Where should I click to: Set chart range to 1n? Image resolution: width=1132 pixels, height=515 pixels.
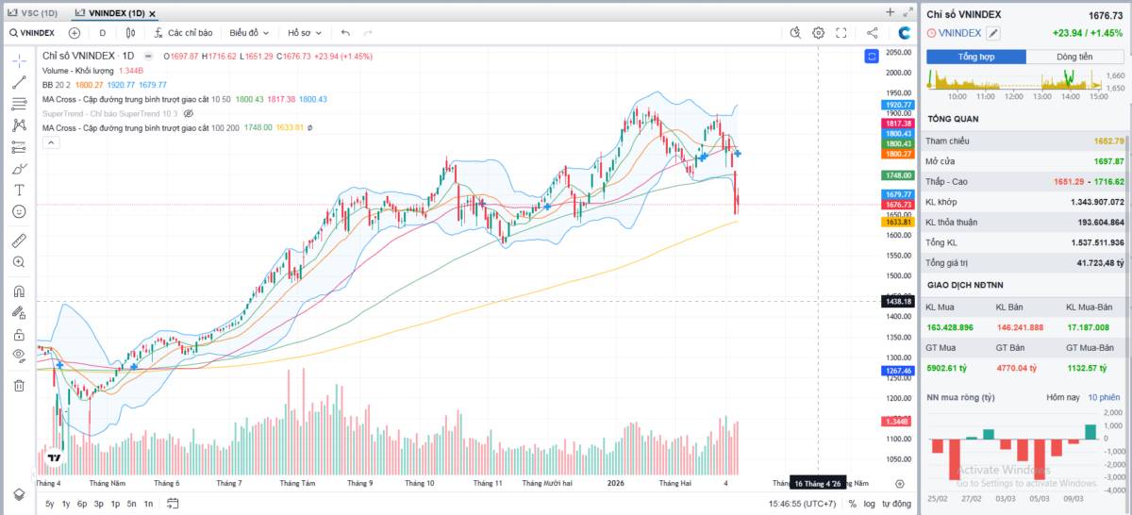[148, 504]
